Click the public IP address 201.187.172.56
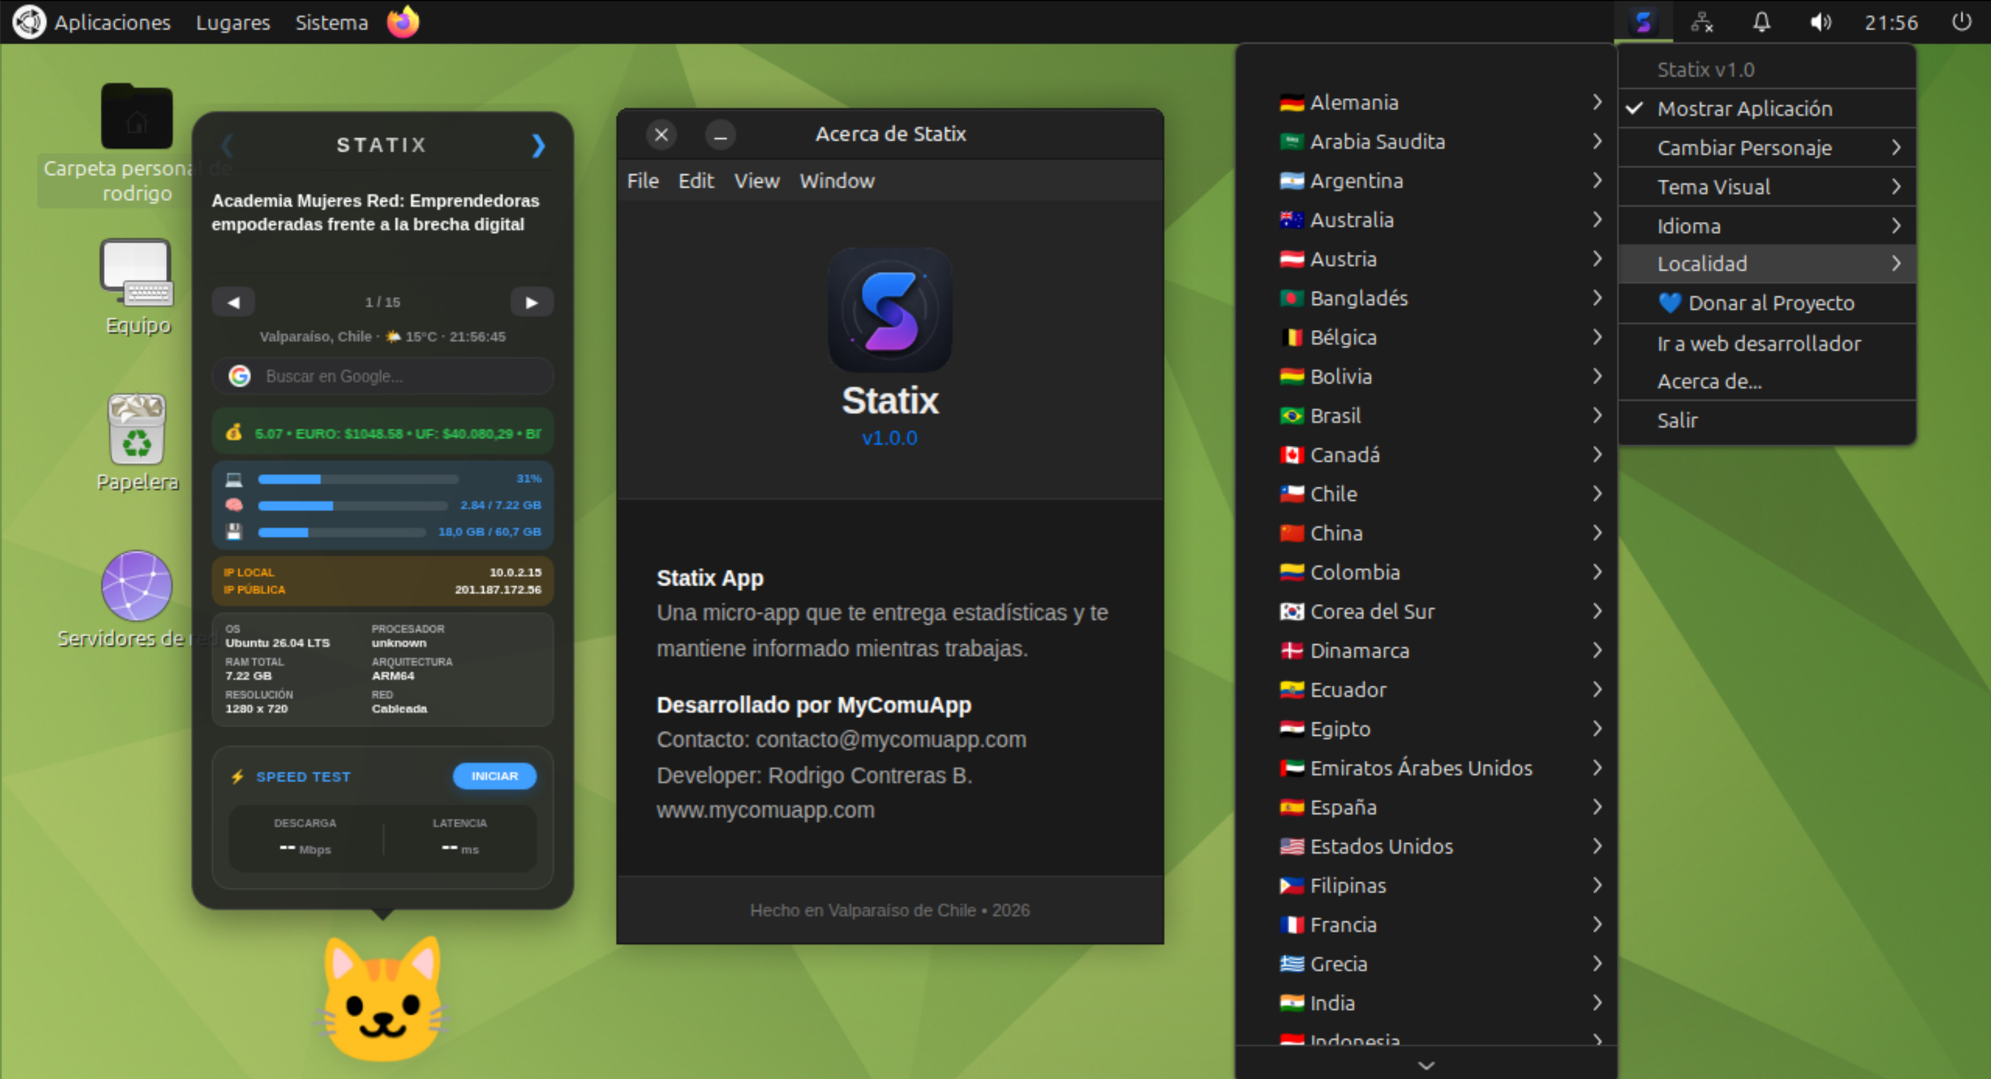 (x=498, y=589)
